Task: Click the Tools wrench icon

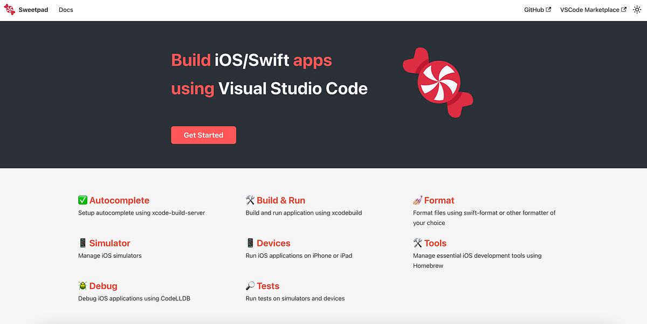Action: pyautogui.click(x=417, y=243)
